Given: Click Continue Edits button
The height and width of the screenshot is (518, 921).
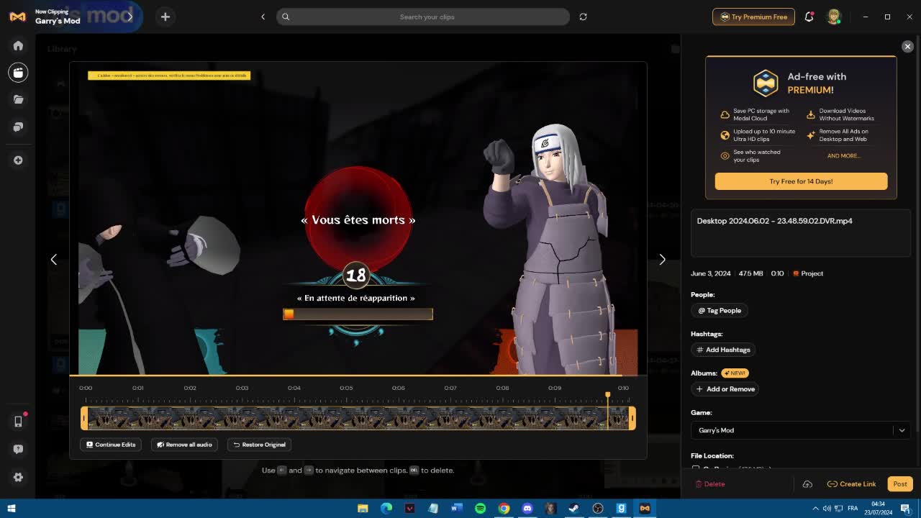Looking at the screenshot, I should tap(111, 445).
